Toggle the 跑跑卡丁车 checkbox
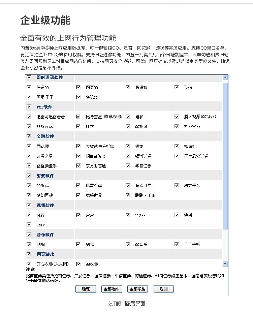 (128, 195)
